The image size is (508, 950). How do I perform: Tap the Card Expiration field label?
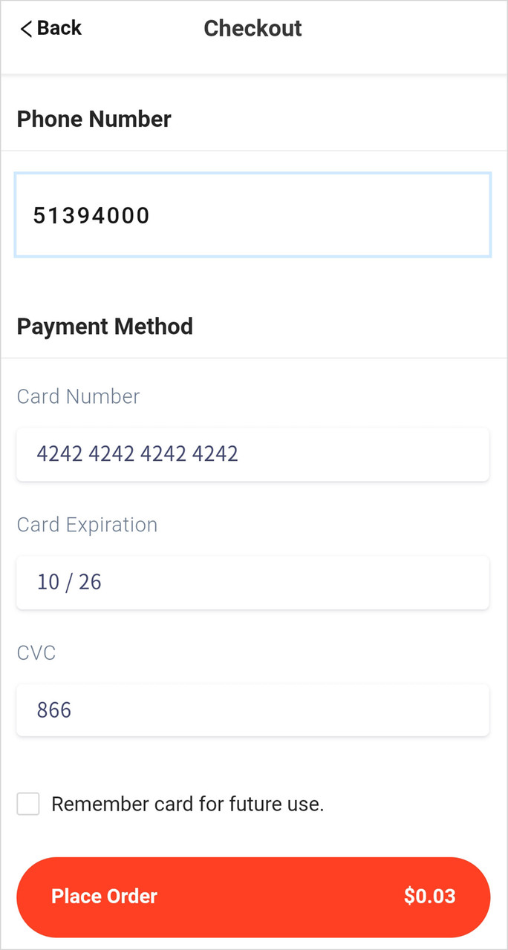(87, 525)
